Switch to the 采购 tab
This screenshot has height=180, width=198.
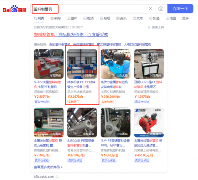(x=55, y=18)
